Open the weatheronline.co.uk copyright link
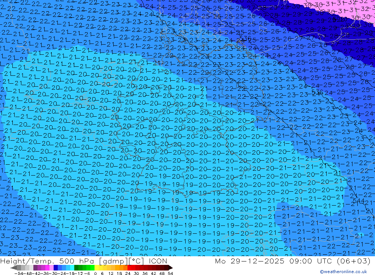Viewport: 375px width, 275px height. point(343,272)
